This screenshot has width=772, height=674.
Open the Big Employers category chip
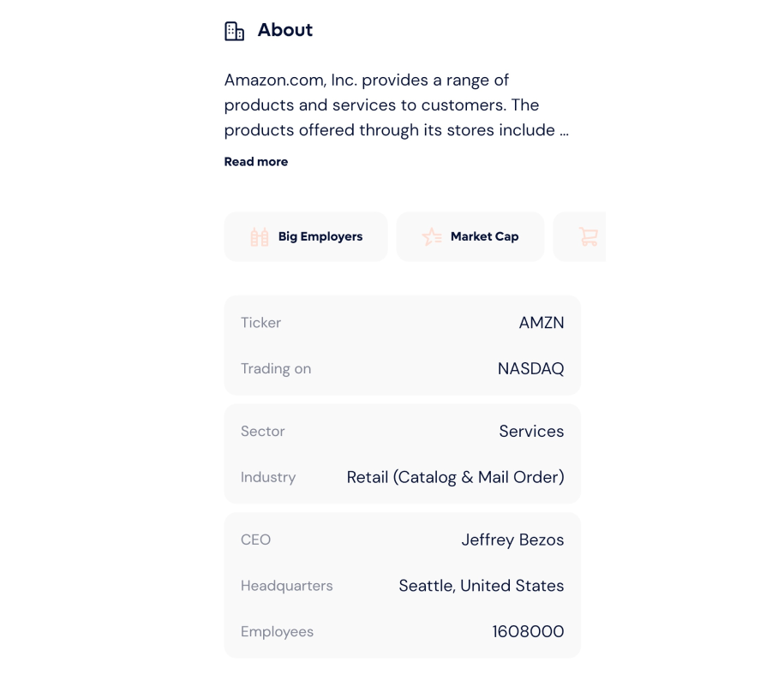tap(306, 236)
